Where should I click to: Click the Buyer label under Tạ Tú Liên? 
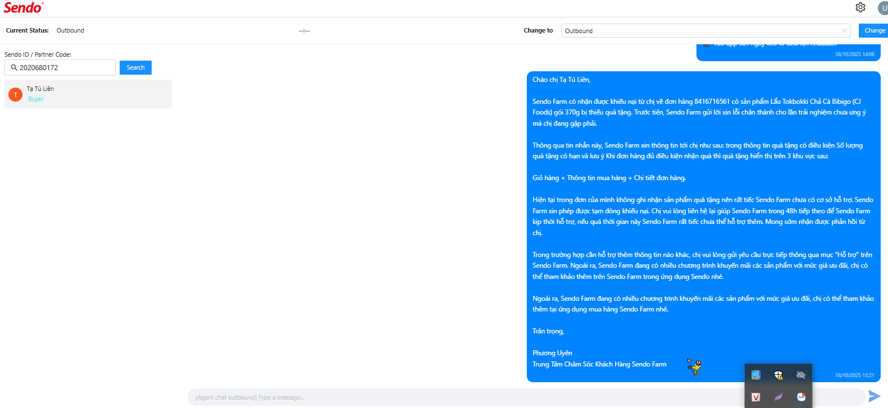[x=36, y=99]
